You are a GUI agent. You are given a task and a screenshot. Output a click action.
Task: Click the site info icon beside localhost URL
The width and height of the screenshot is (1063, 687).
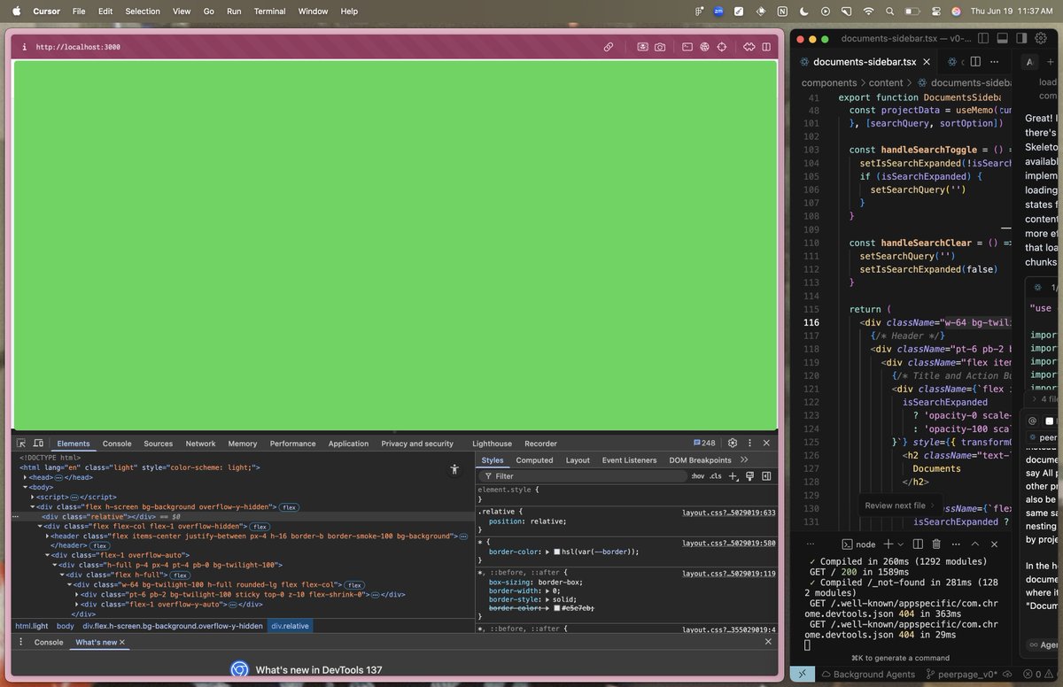24,46
